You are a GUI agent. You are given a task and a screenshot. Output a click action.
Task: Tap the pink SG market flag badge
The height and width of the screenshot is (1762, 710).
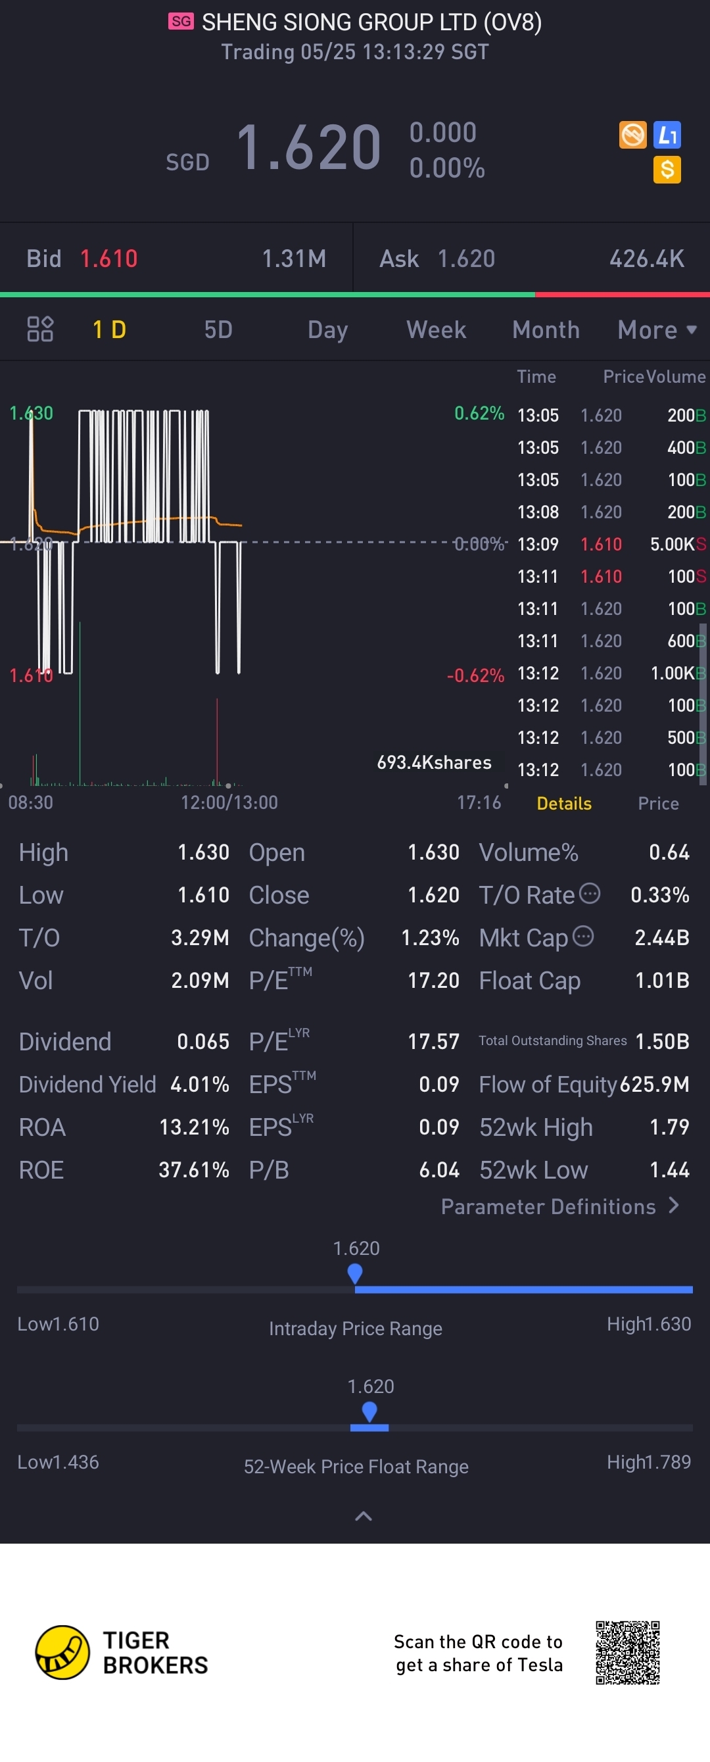pos(181,22)
